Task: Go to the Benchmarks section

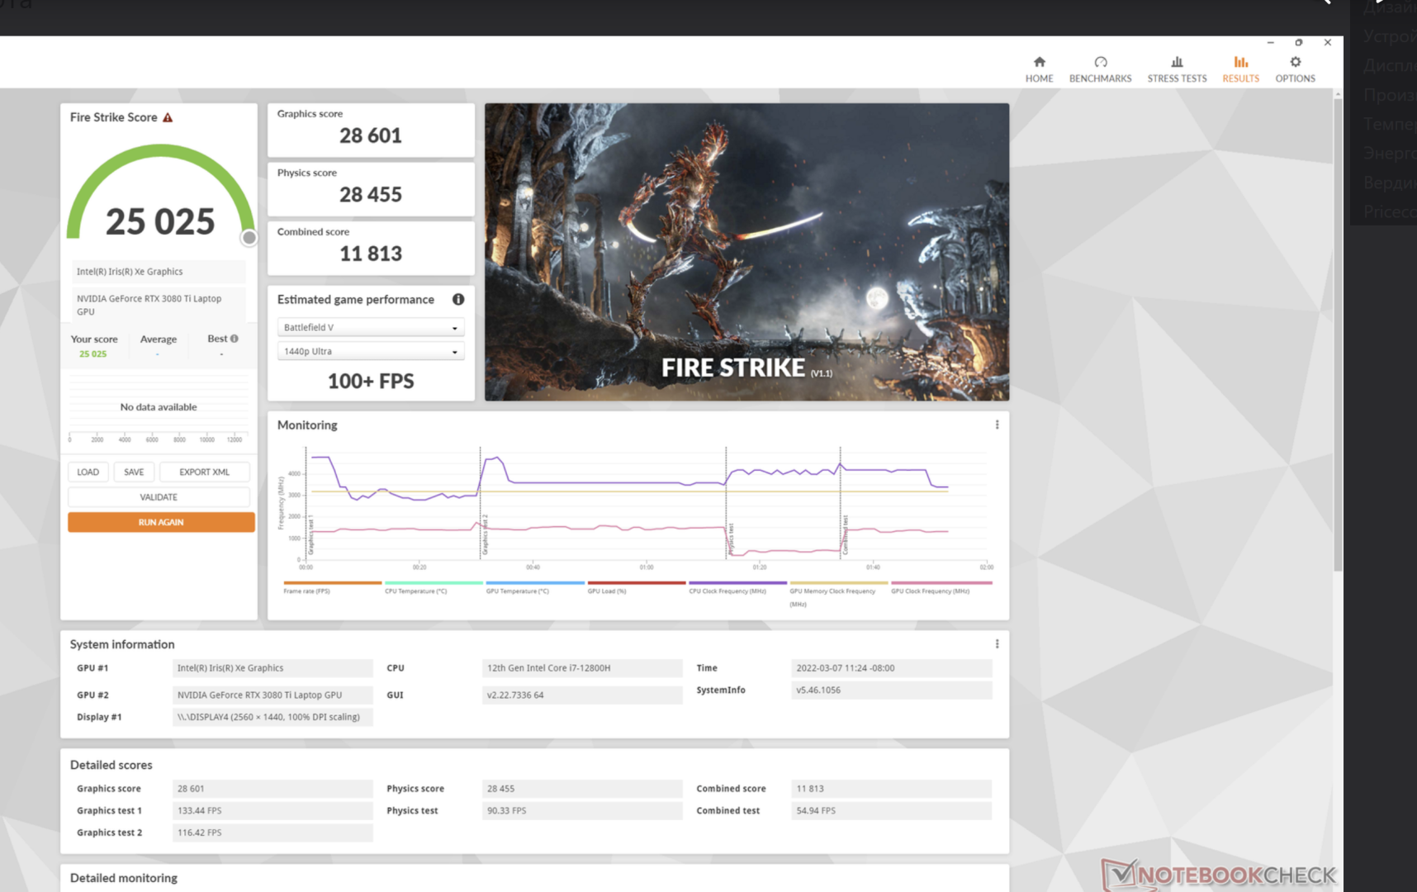Action: [1100, 69]
